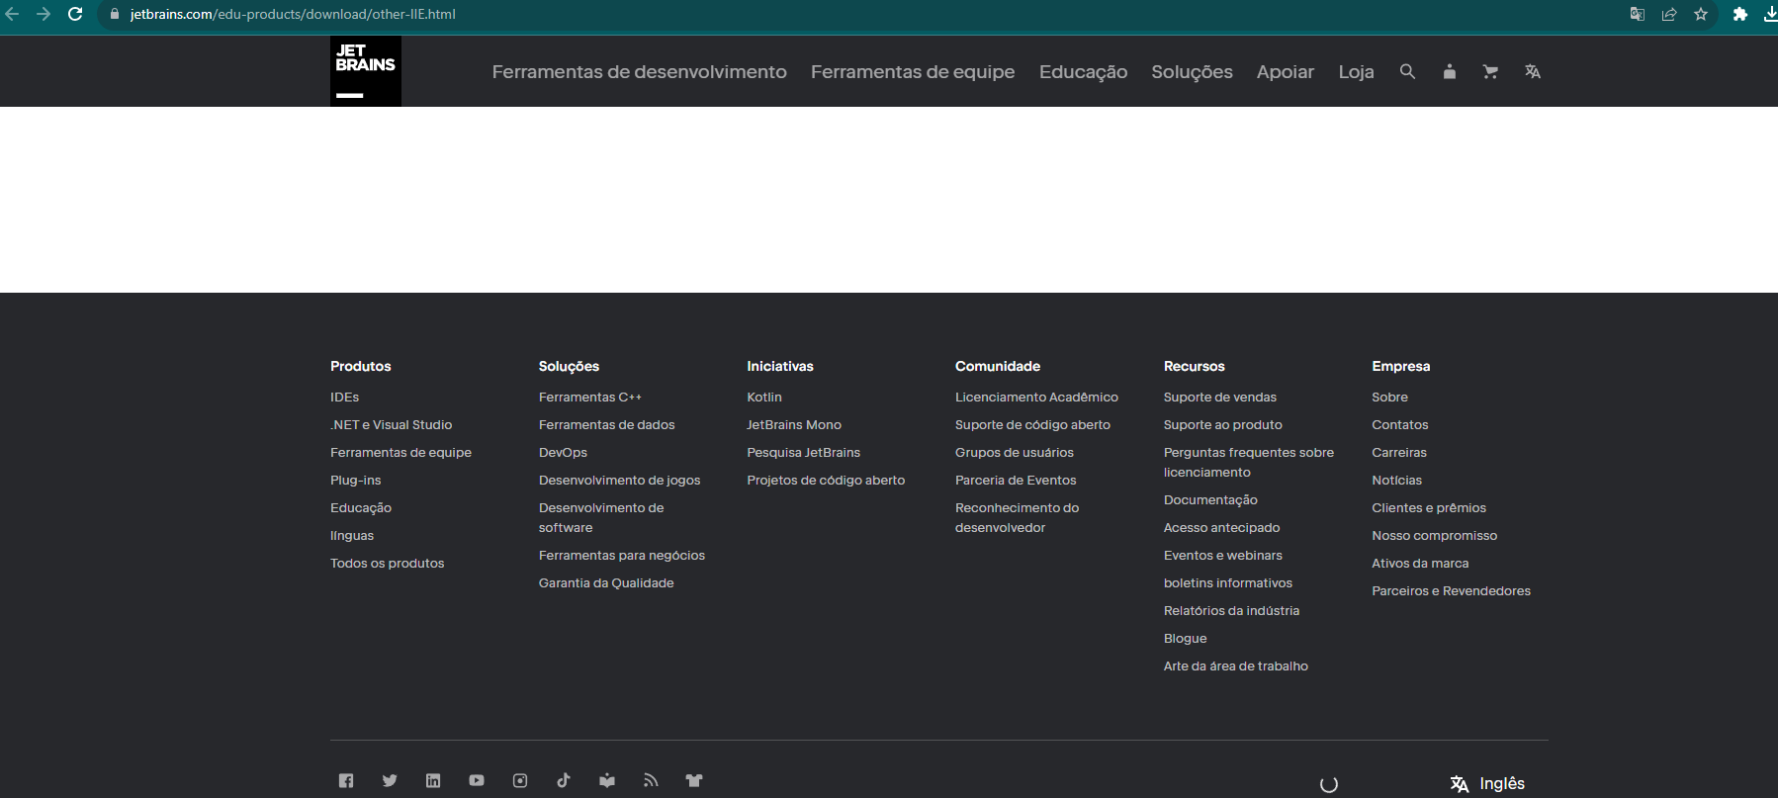This screenshot has height=798, width=1778.
Task: Open JetBrains YouTube icon
Action: (x=477, y=780)
